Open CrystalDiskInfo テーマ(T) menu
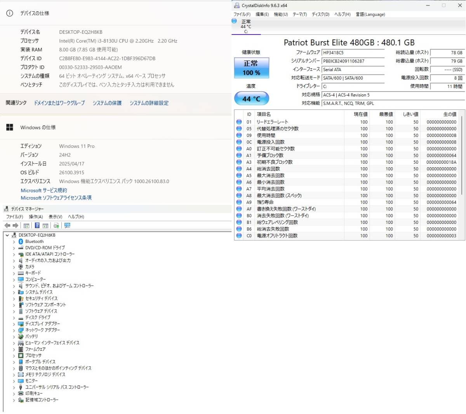The image size is (466, 414). [x=299, y=14]
